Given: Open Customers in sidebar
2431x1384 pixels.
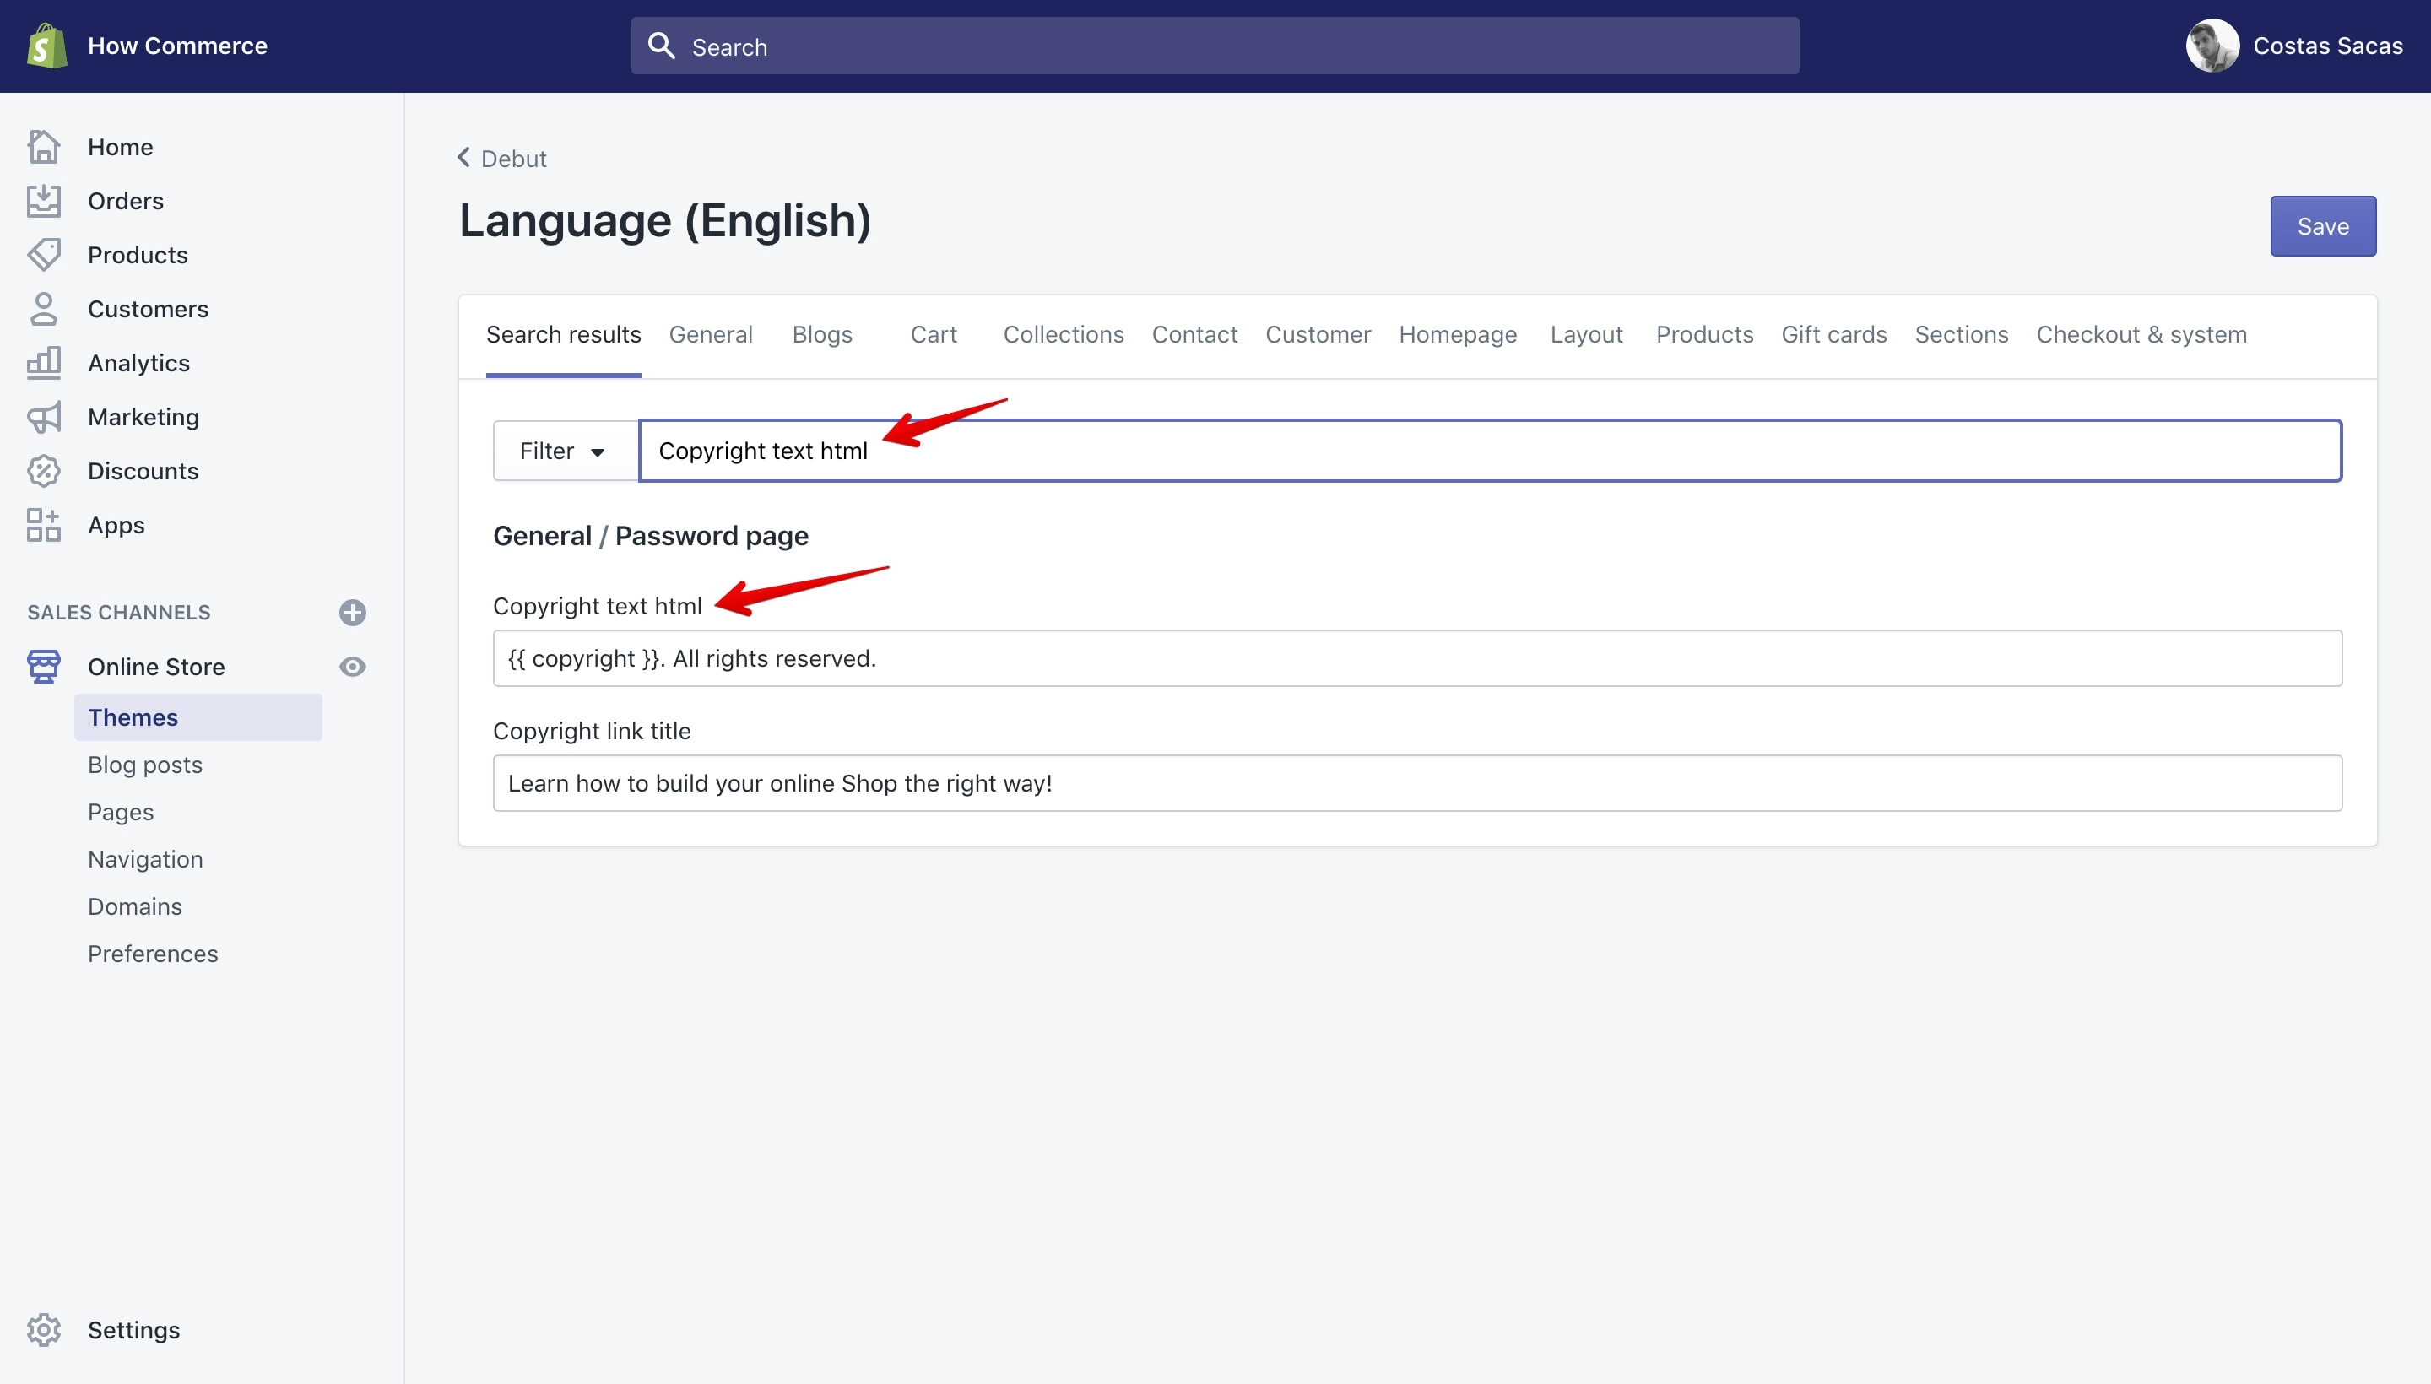Looking at the screenshot, I should coord(149,309).
